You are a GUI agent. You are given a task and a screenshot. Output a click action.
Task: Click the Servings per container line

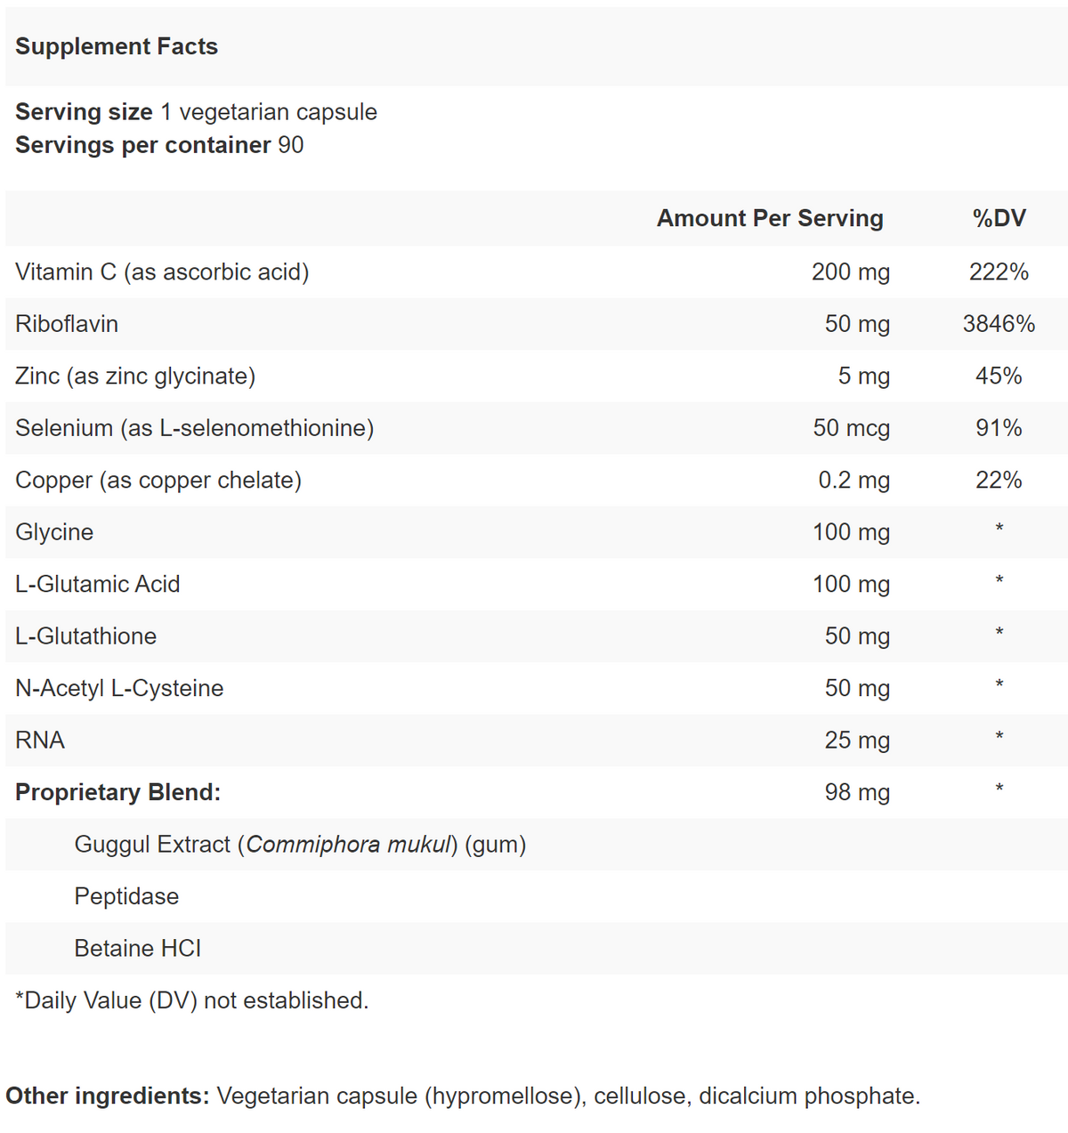[x=159, y=145]
